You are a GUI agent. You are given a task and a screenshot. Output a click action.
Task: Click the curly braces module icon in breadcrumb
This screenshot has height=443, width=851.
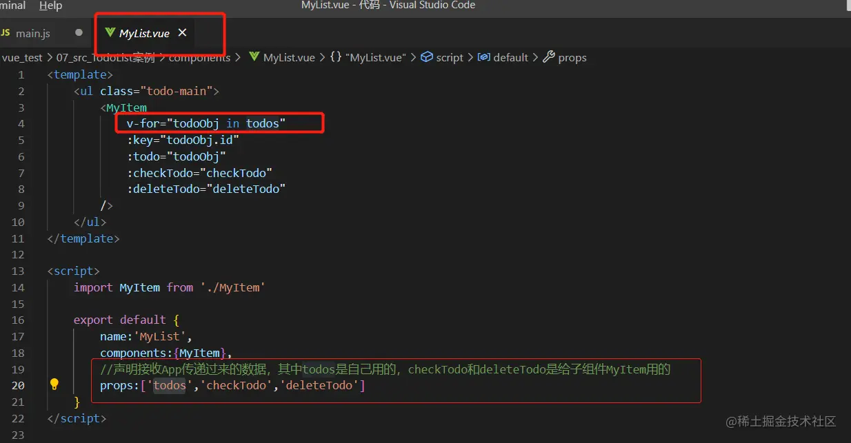click(x=336, y=57)
